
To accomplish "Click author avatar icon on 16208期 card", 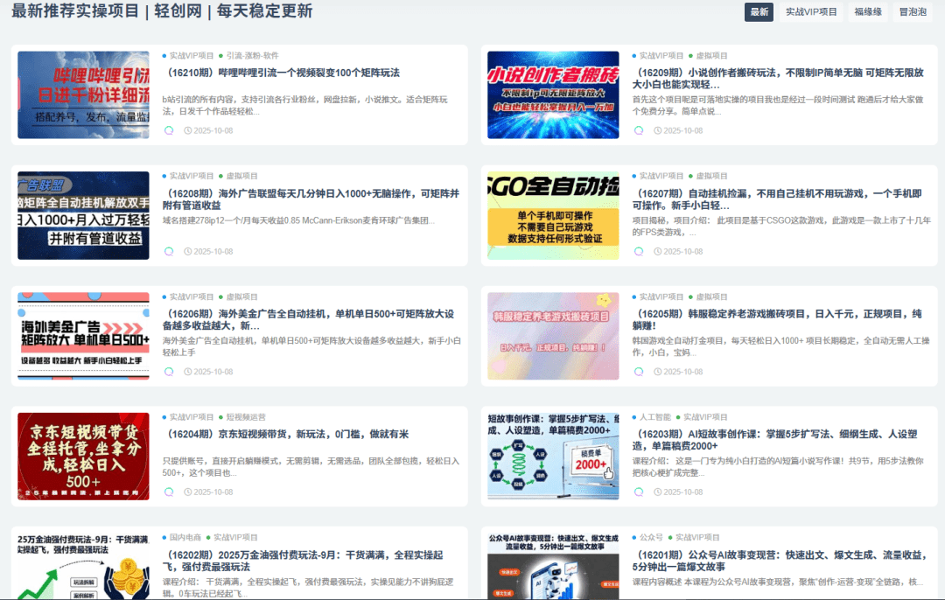I will (169, 251).
